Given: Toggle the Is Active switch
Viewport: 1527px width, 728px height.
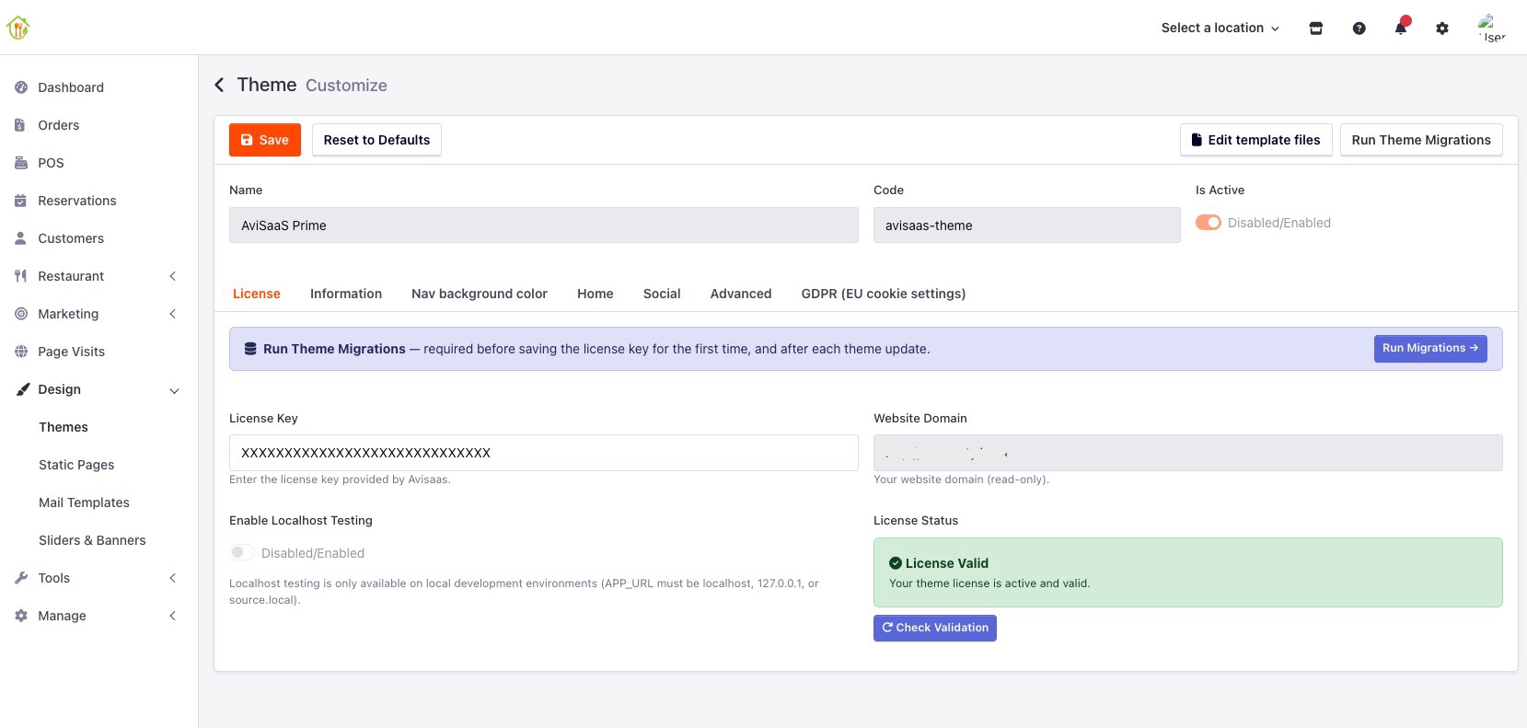Looking at the screenshot, I should (x=1208, y=223).
